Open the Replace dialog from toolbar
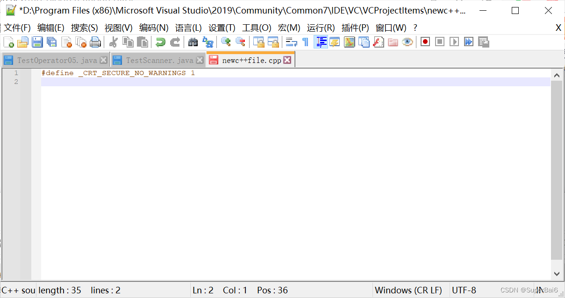Screen dimensions: 565x298 coord(208,42)
